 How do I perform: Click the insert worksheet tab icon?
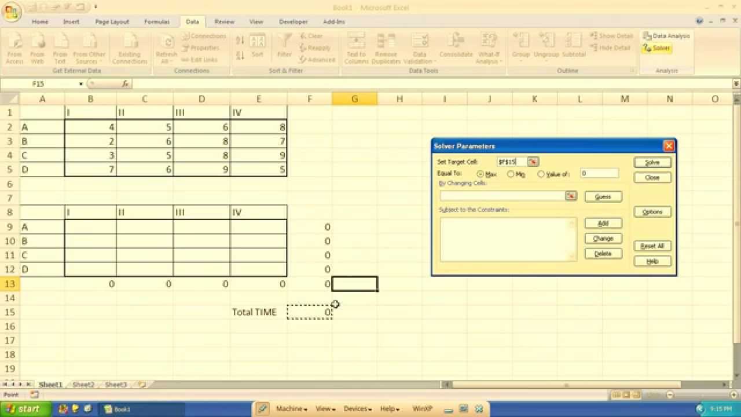coord(142,385)
